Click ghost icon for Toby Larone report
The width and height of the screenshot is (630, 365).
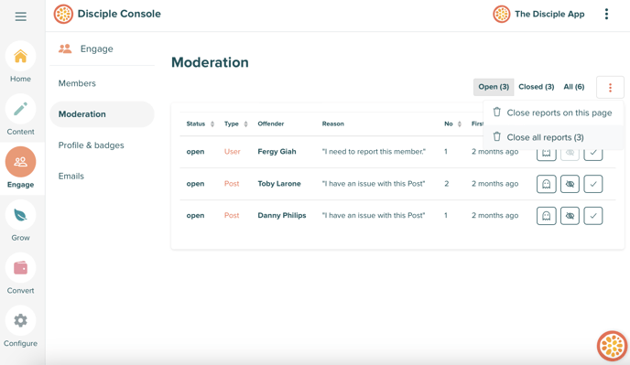point(547,184)
